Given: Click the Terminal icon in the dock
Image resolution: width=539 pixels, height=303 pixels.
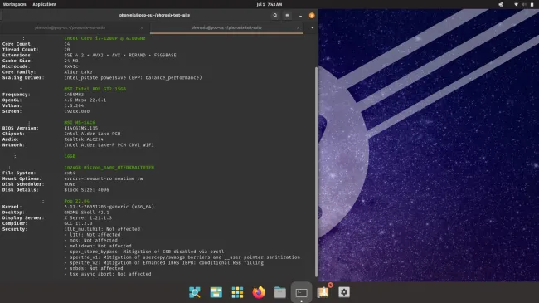Looking at the screenshot, I should tap(302, 293).
